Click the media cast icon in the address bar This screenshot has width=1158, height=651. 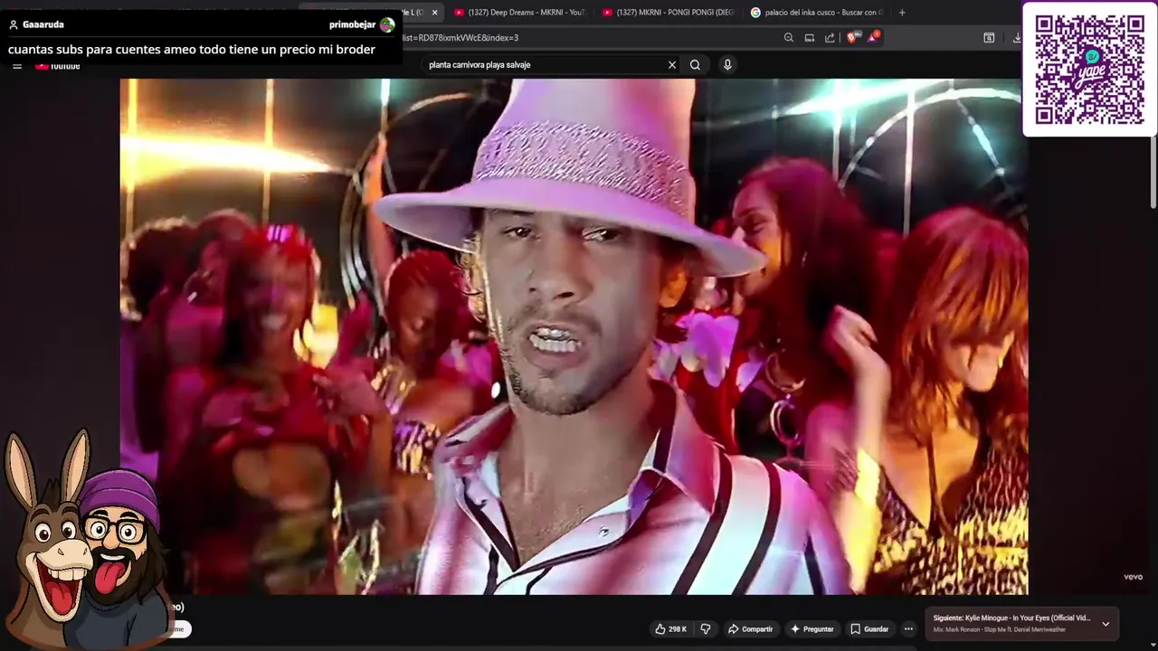[810, 38]
